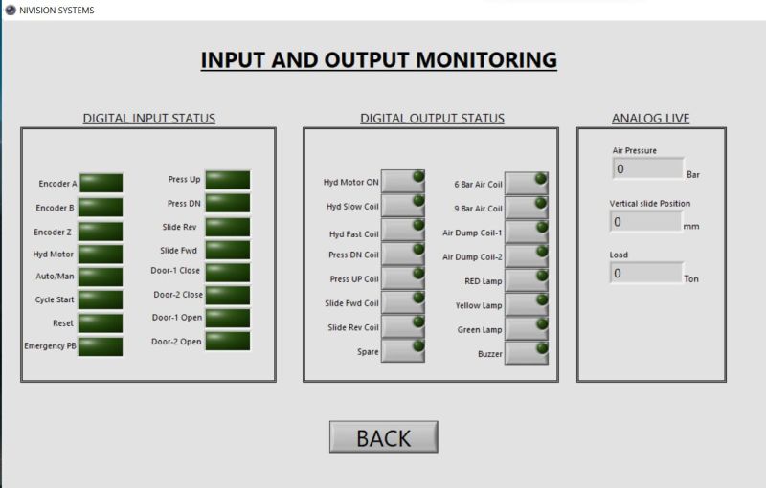Select the Vertical slide Position field
The image size is (766, 488).
(644, 222)
